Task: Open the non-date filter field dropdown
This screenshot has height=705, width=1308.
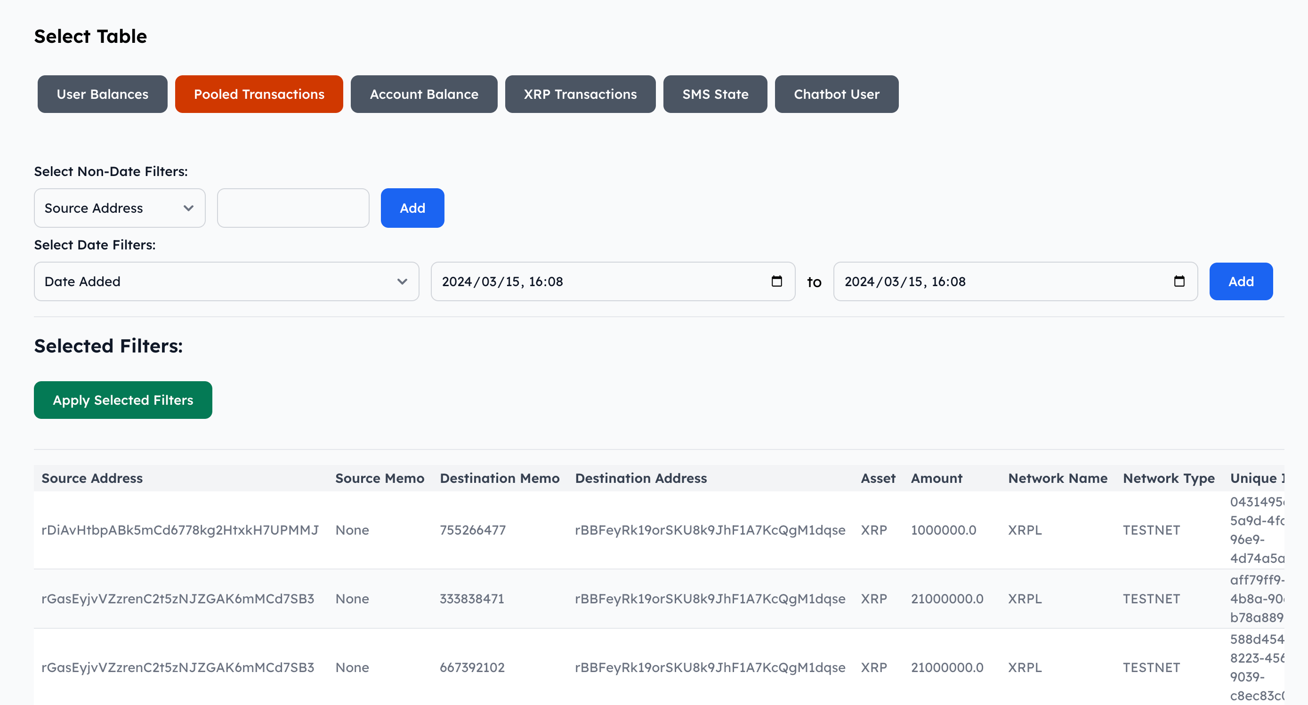Action: click(119, 208)
